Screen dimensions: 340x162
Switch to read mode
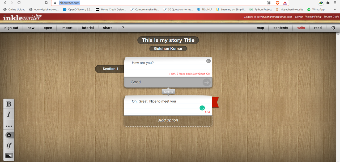pyautogui.click(x=318, y=28)
